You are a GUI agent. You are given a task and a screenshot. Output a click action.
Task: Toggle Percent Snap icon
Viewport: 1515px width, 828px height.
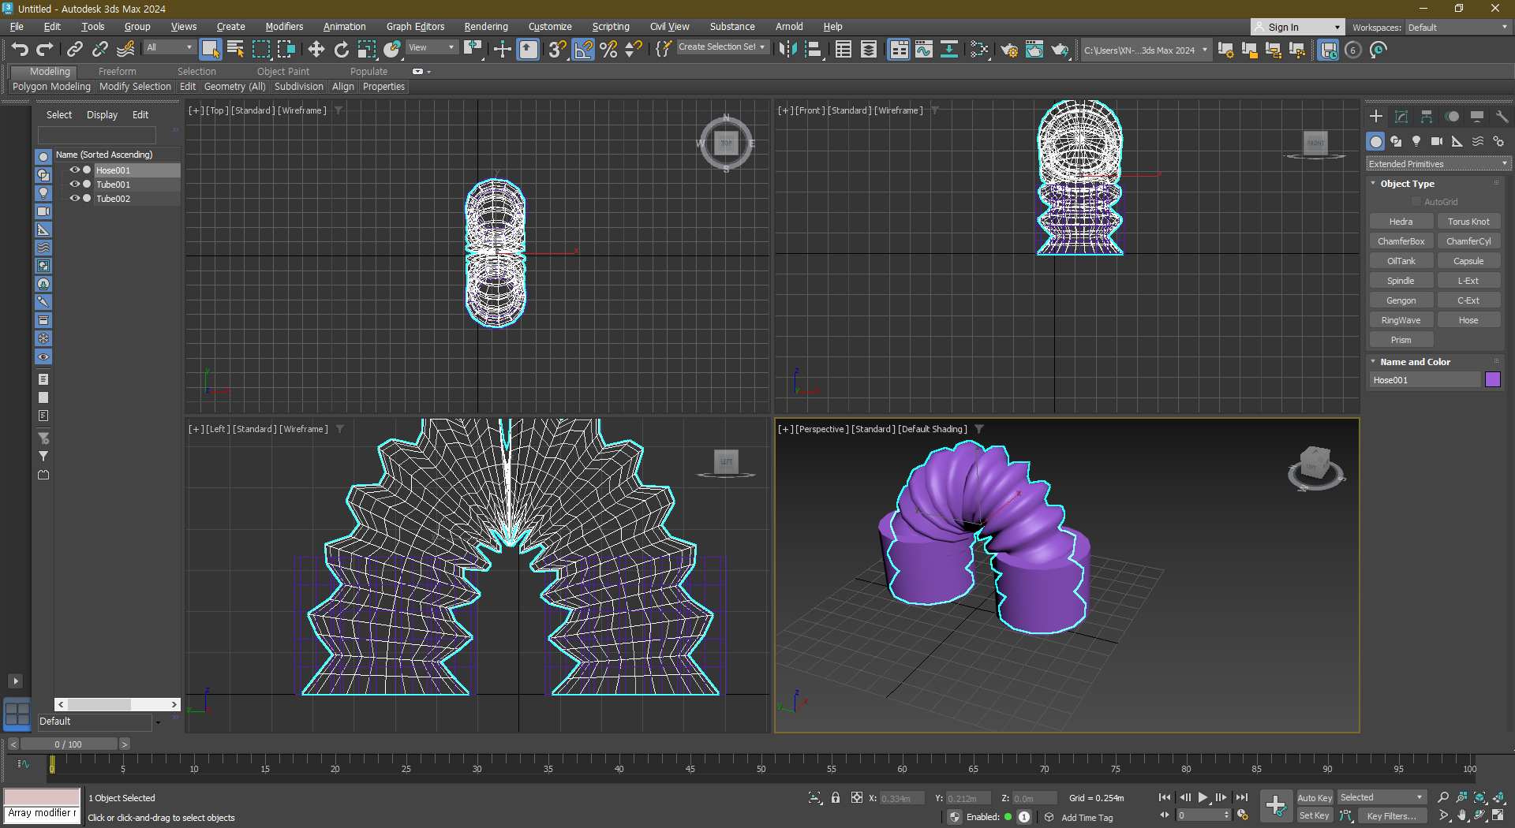[608, 50]
